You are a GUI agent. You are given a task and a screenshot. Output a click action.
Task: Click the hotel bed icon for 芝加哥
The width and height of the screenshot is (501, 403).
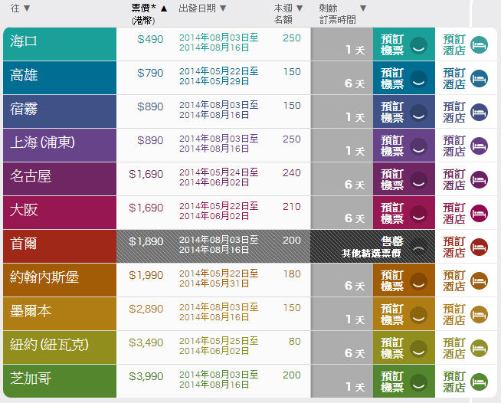click(479, 382)
